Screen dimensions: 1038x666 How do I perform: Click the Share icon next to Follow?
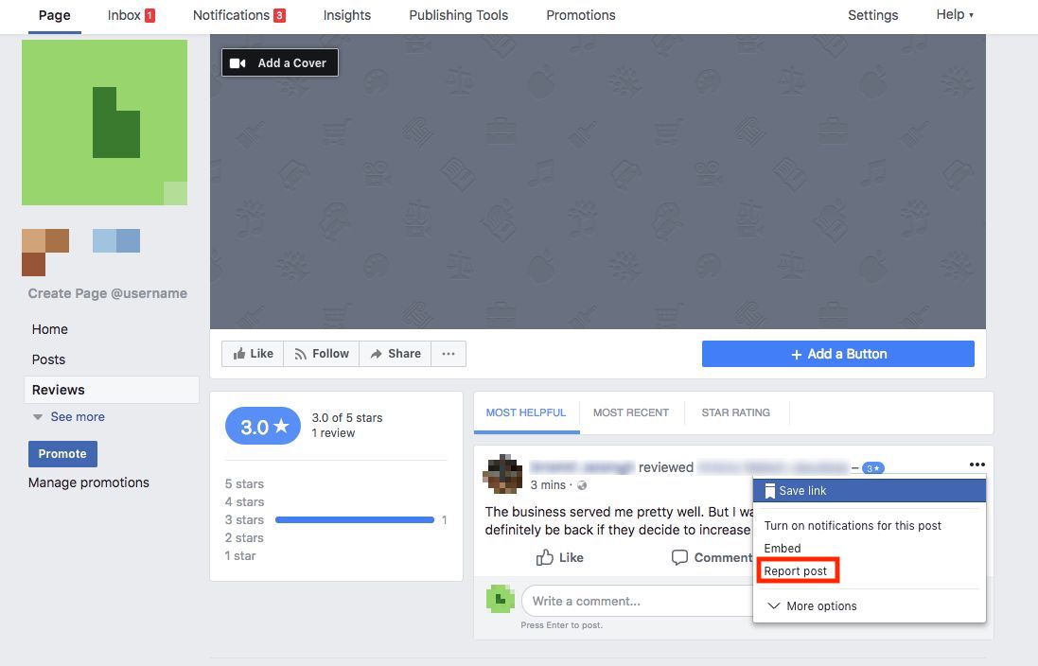(378, 353)
